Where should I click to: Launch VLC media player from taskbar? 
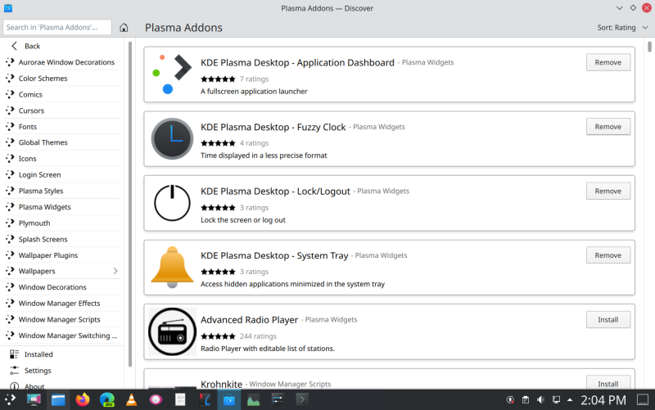pos(131,399)
